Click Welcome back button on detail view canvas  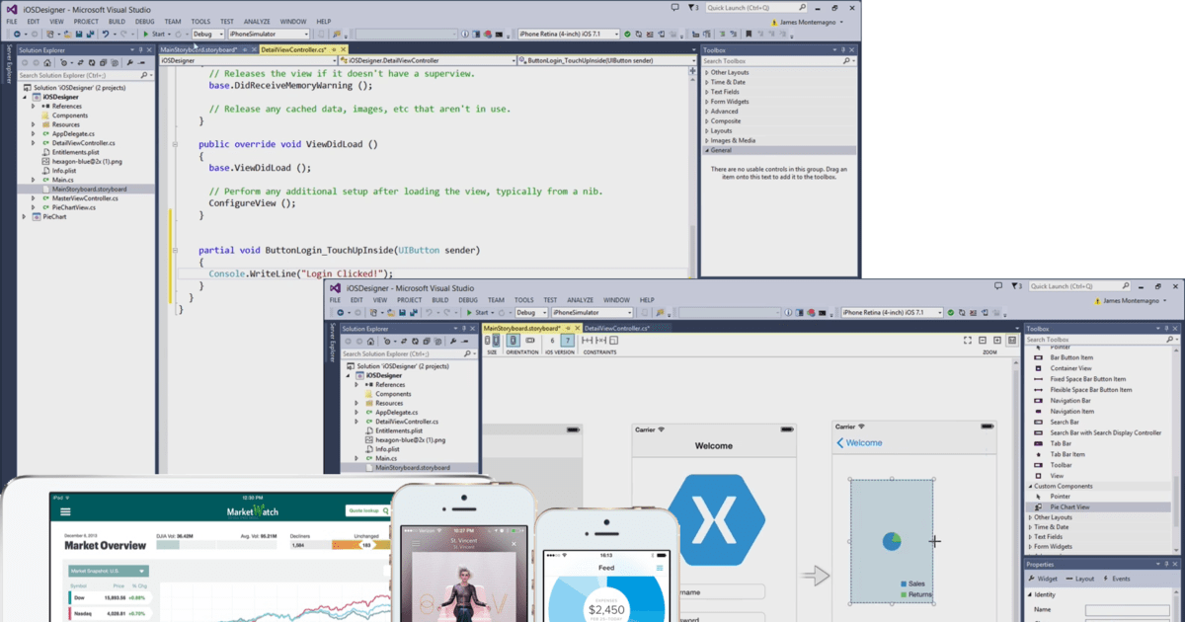859,442
